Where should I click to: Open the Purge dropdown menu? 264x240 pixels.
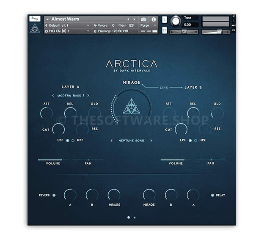[148, 25]
